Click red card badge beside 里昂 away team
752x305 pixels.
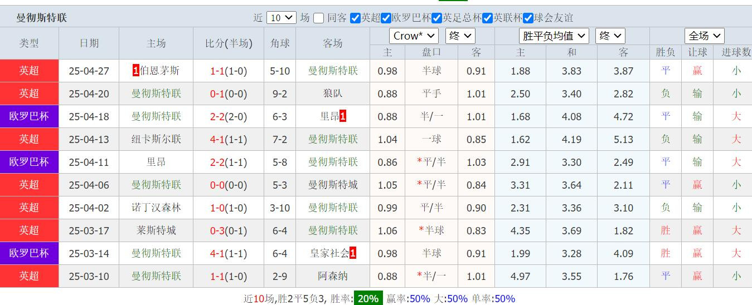click(x=343, y=116)
